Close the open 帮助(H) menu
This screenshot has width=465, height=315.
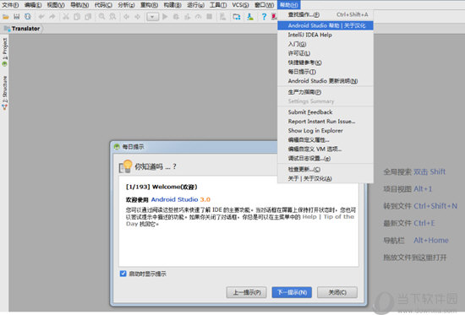click(289, 5)
